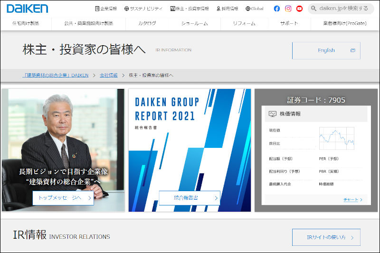This screenshot has height=253, width=380.
Task: Click the arrow on IRサイトの使い方 button
Action: (352, 237)
